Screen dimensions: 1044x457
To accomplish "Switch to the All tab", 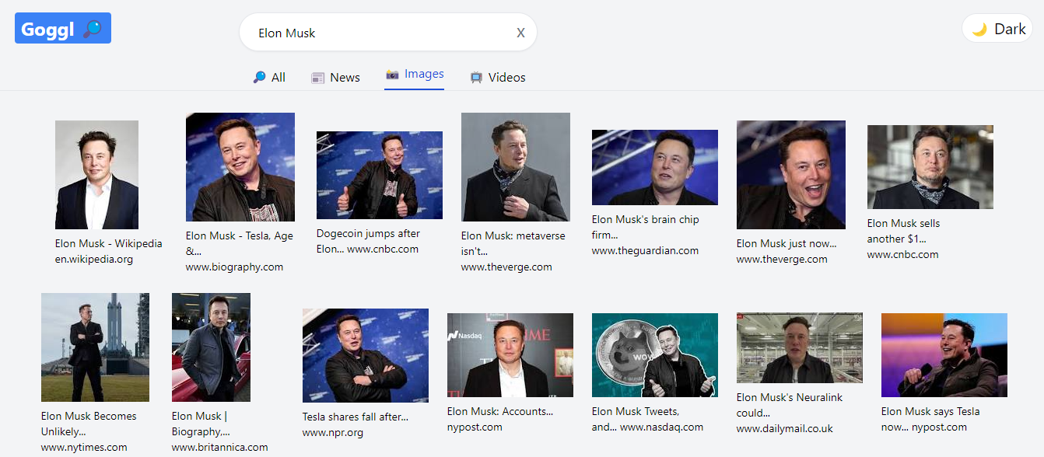I will point(269,78).
